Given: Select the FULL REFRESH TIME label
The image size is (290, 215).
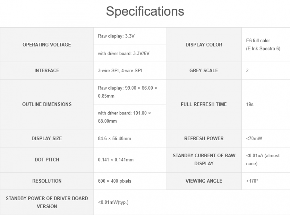Looking at the screenshot, I should [204, 104].
